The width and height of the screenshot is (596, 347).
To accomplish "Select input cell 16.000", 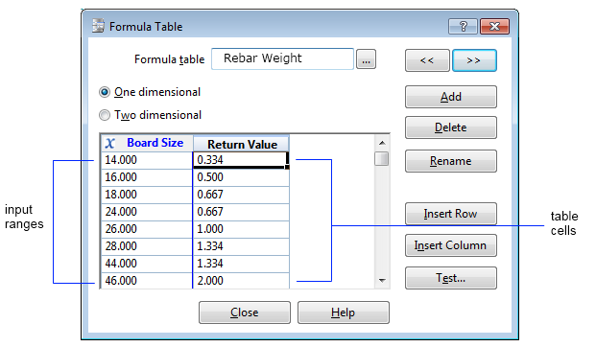I will (x=147, y=177).
